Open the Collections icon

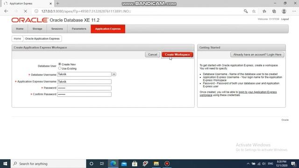pyautogui.click(x=274, y=11)
